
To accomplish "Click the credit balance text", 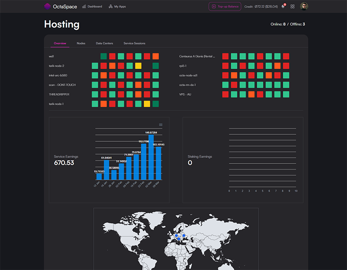I will pos(261,7).
